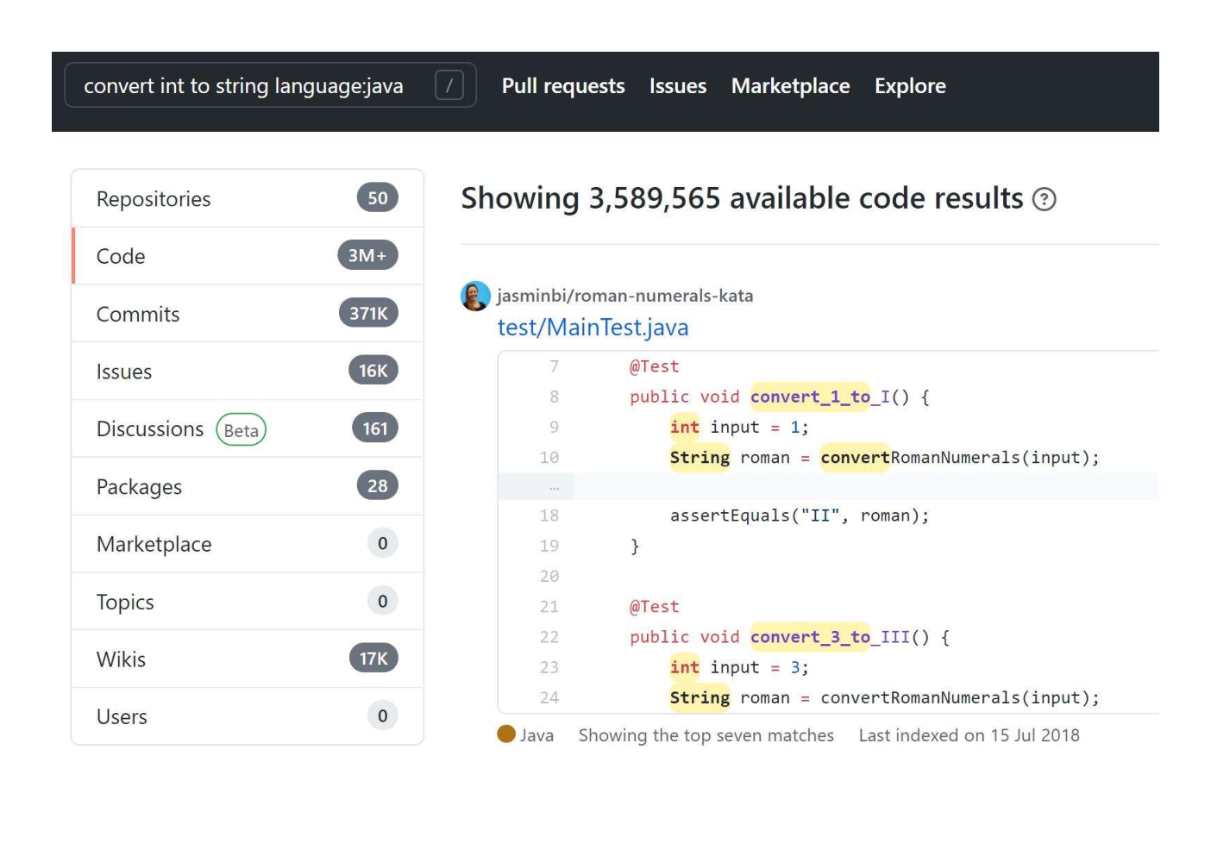The width and height of the screenshot is (1211, 856).
Task: Click the slash shortcut icon in search box
Action: click(449, 85)
